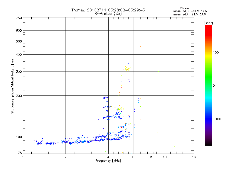Click the colorbar label '0'
The image size is (228, 171).
(214, 86)
